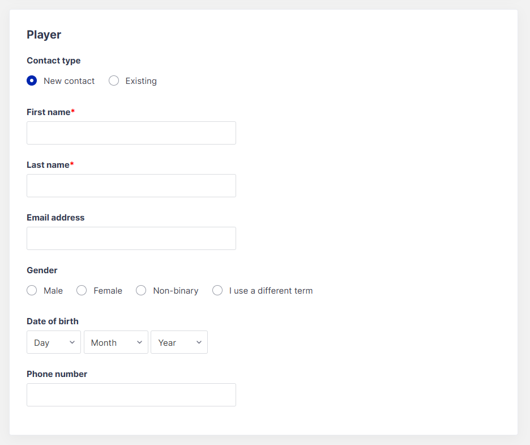Click the Player heading
530x445 pixels.
[44, 35]
